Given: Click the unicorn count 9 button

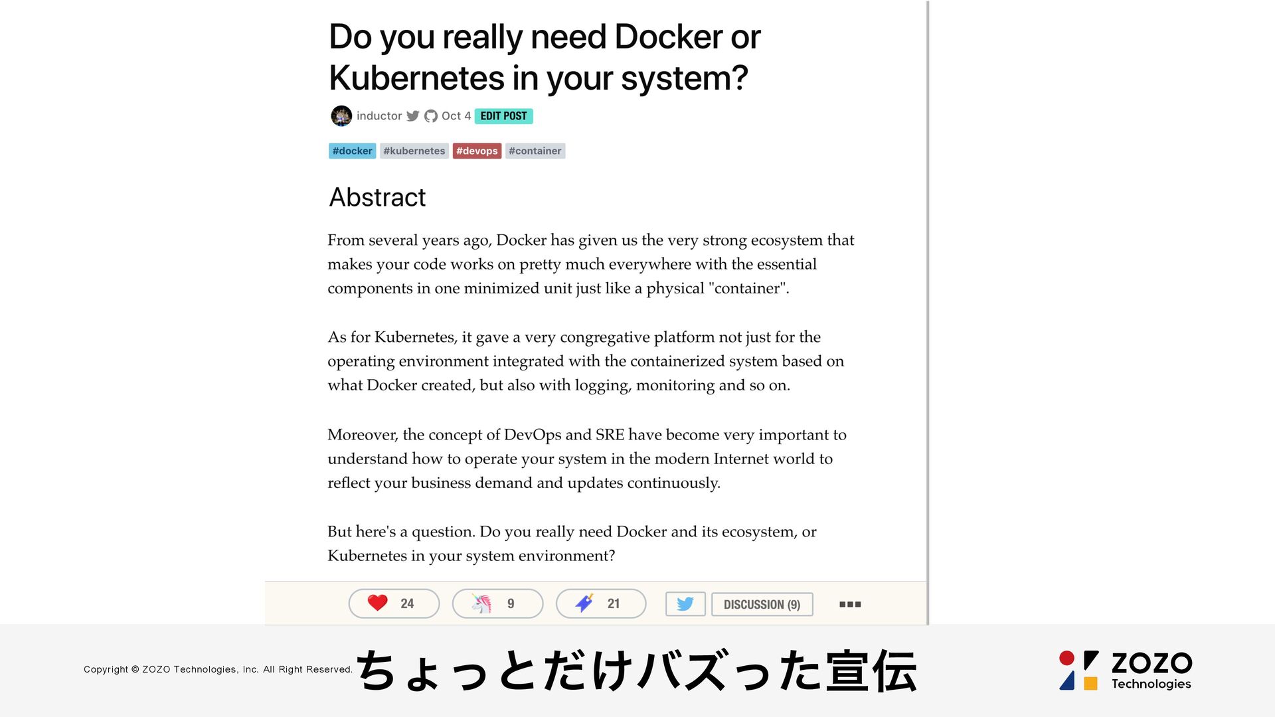Looking at the screenshot, I should (x=497, y=603).
